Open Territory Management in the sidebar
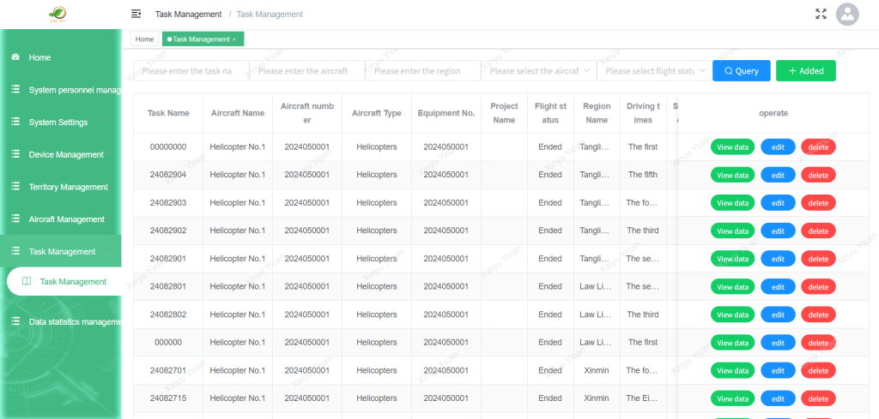Image resolution: width=879 pixels, height=419 pixels. coord(68,187)
